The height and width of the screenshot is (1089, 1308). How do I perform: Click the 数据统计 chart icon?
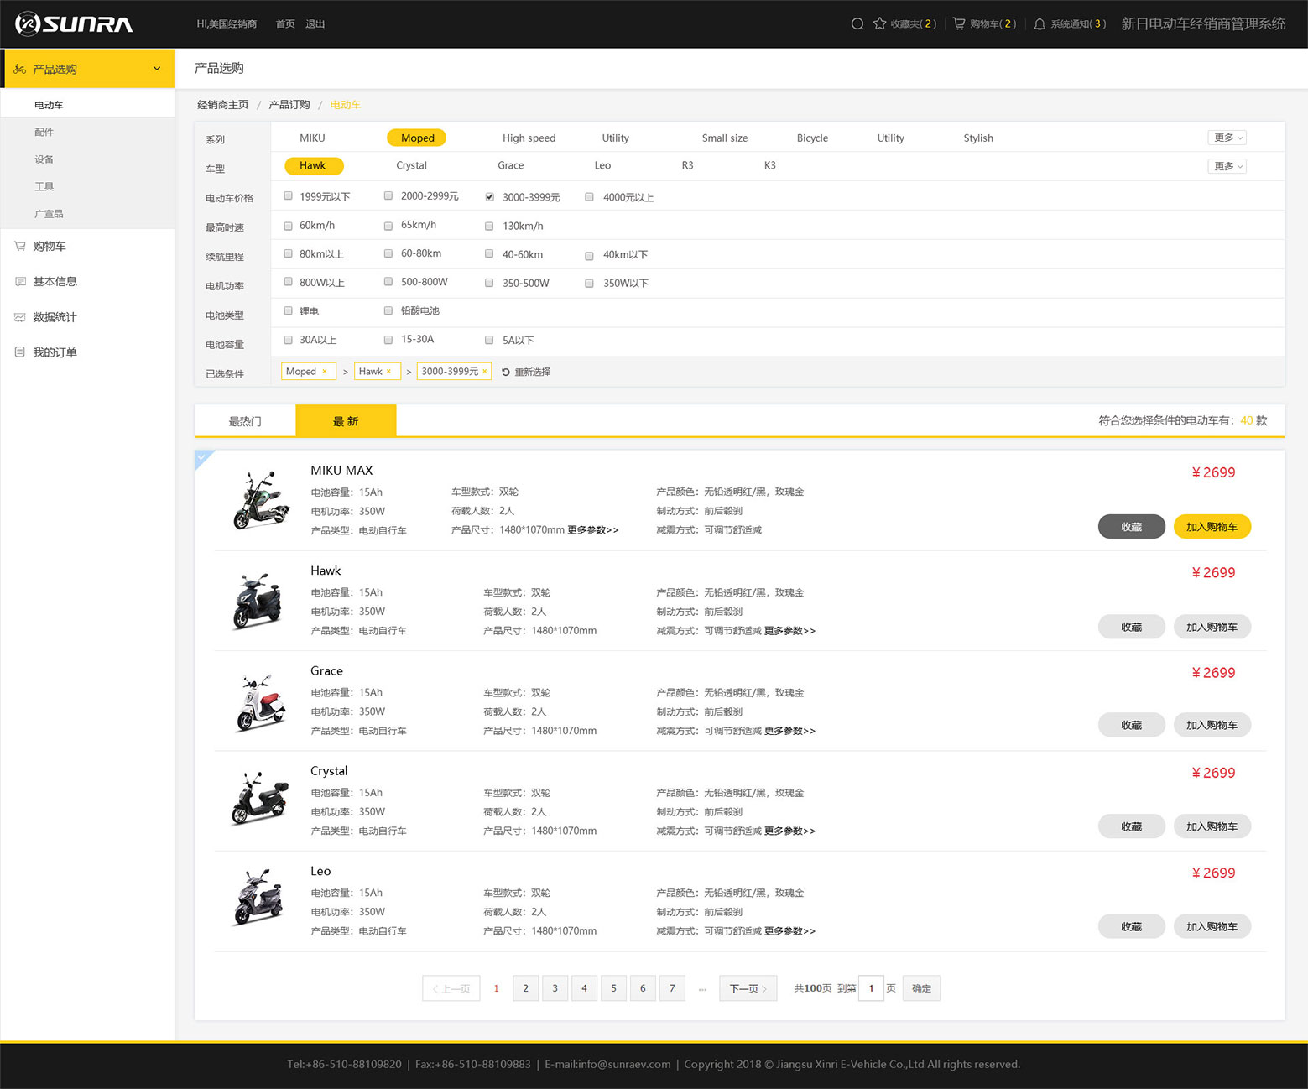19,317
